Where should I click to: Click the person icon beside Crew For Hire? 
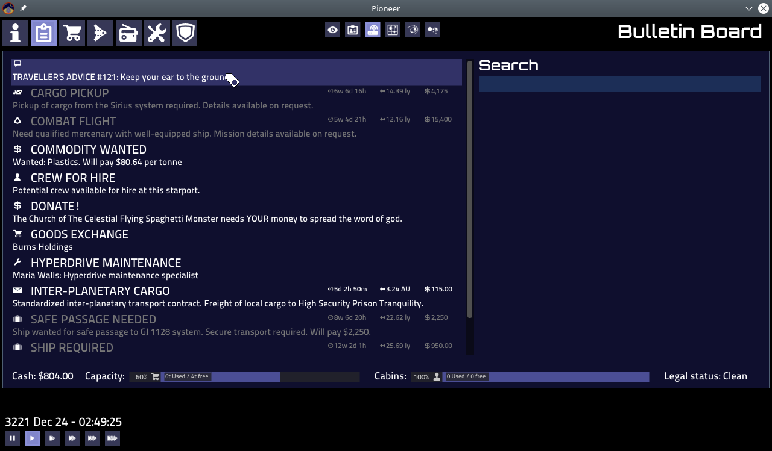pyautogui.click(x=17, y=177)
